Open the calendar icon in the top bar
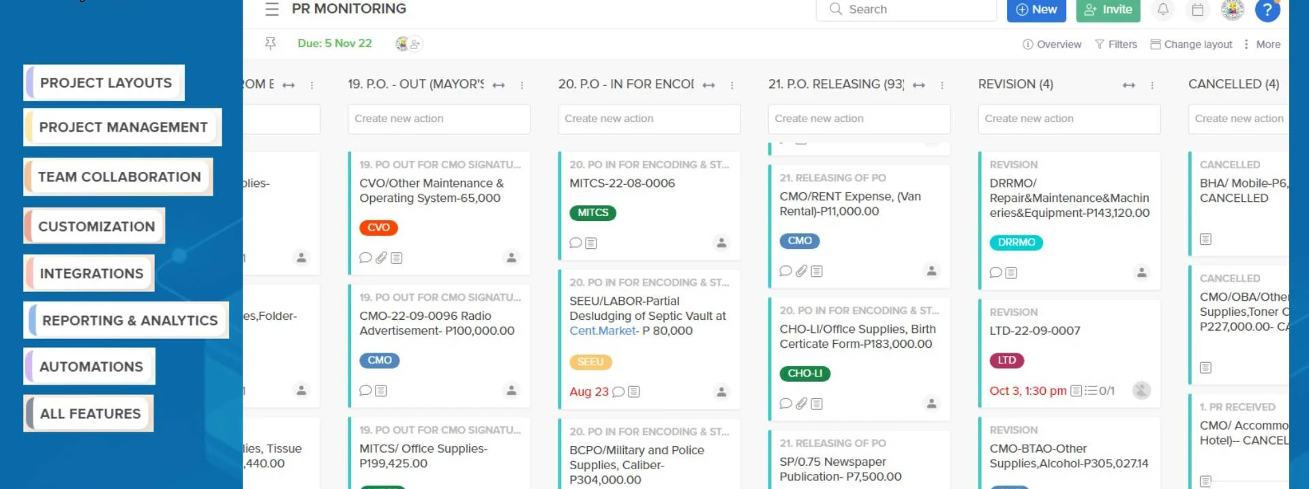 coord(1198,10)
